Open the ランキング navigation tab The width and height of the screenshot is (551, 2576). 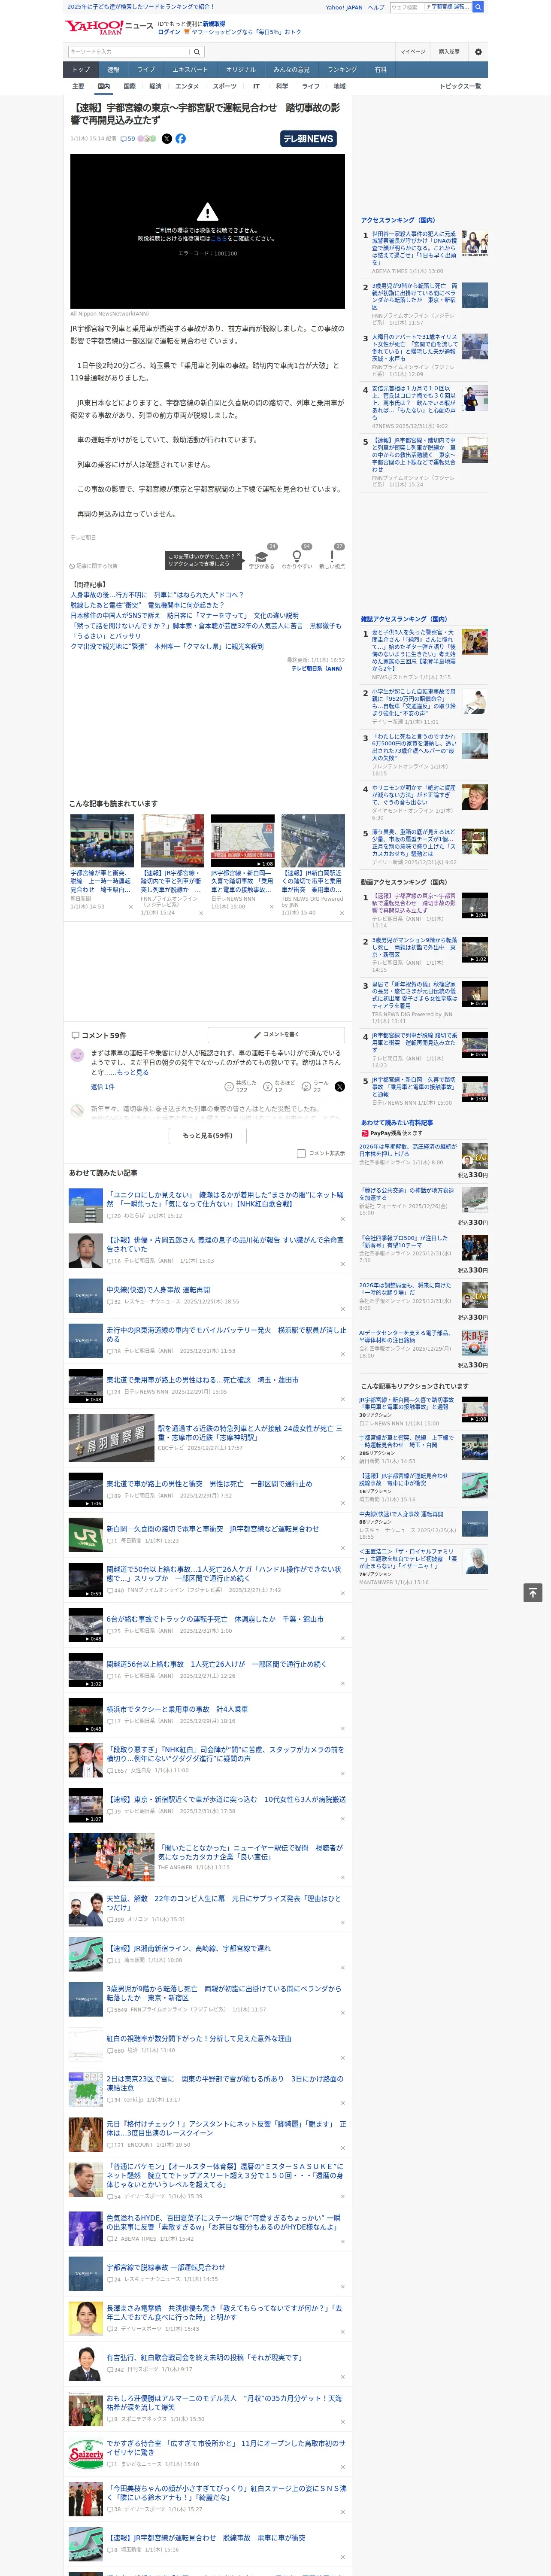(342, 70)
